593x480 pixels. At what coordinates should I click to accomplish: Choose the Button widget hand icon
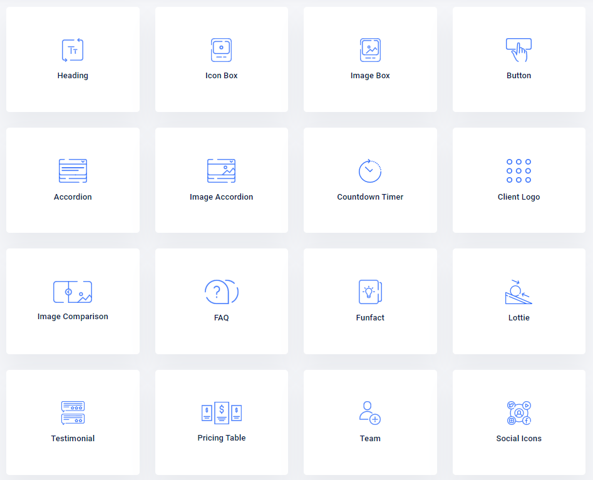519,50
